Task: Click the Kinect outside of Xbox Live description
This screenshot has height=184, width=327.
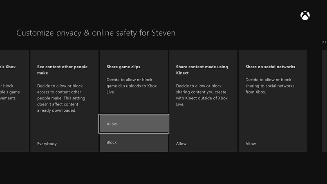Action: click(202, 95)
